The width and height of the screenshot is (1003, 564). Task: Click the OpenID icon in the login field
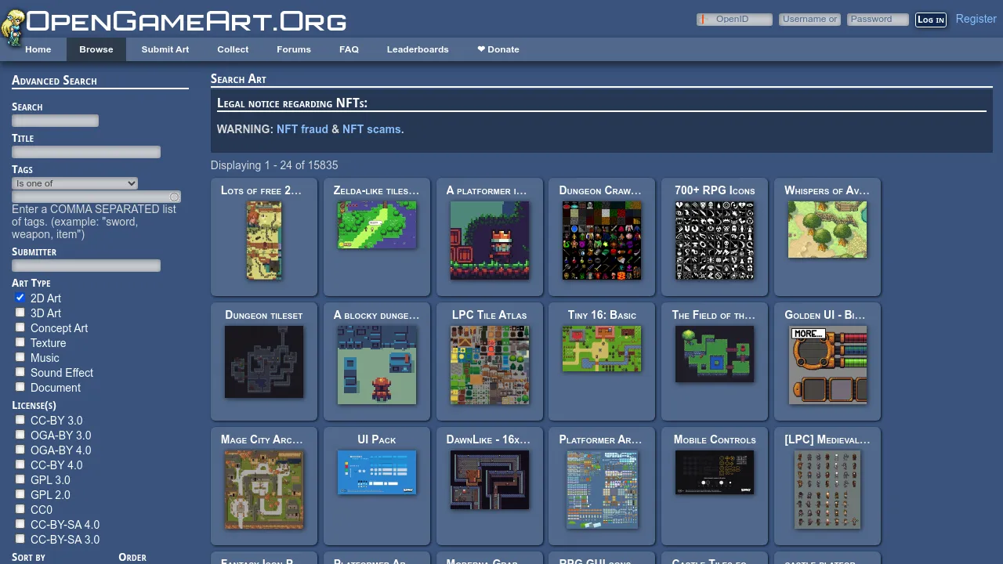[703, 19]
